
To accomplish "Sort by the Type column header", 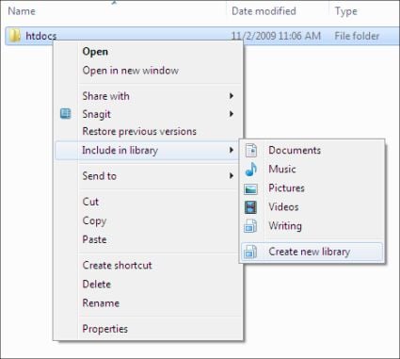I will point(346,11).
